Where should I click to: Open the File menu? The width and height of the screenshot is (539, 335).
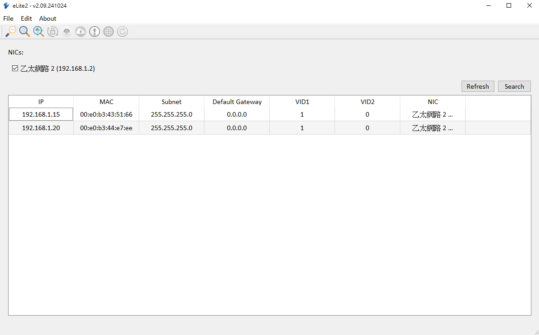tap(8, 18)
